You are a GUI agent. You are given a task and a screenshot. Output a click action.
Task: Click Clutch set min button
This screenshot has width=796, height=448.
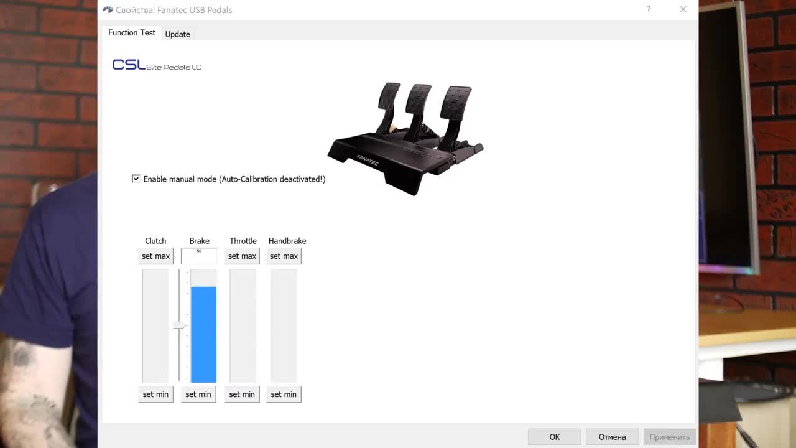pyautogui.click(x=155, y=394)
